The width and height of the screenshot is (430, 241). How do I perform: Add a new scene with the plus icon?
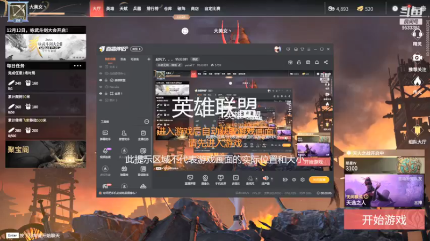(149, 59)
